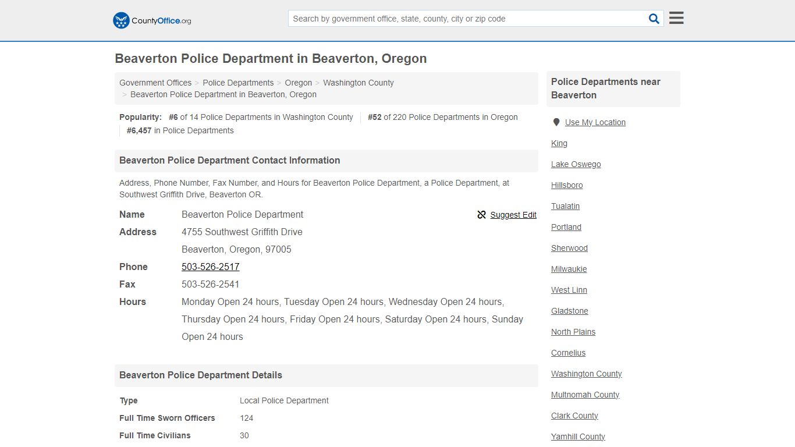The image size is (795, 447).
Task: Click the Monday Open 24 hours text
Action: 230,301
